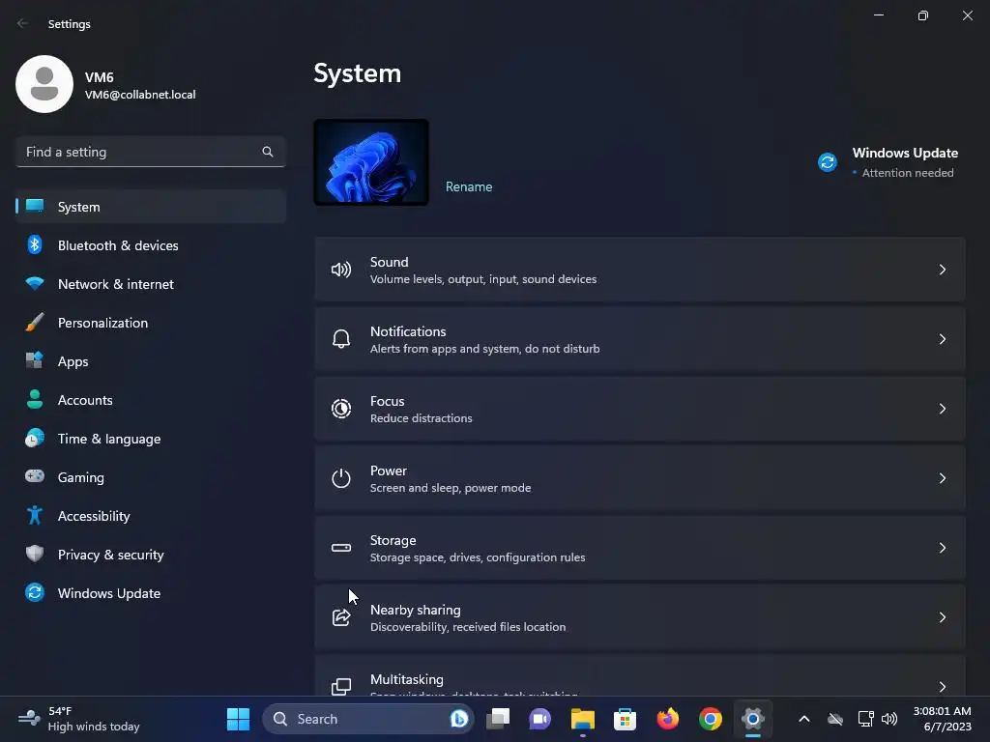
Task: Open Notifications settings
Action: (x=640, y=339)
